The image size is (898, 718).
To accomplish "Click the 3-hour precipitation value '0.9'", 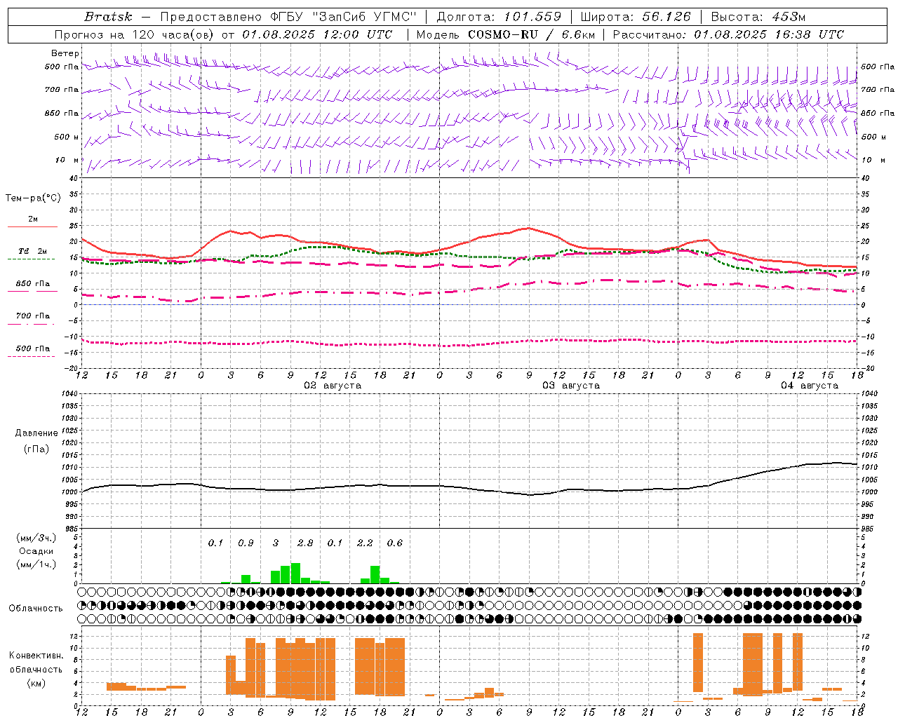I will (x=246, y=543).
